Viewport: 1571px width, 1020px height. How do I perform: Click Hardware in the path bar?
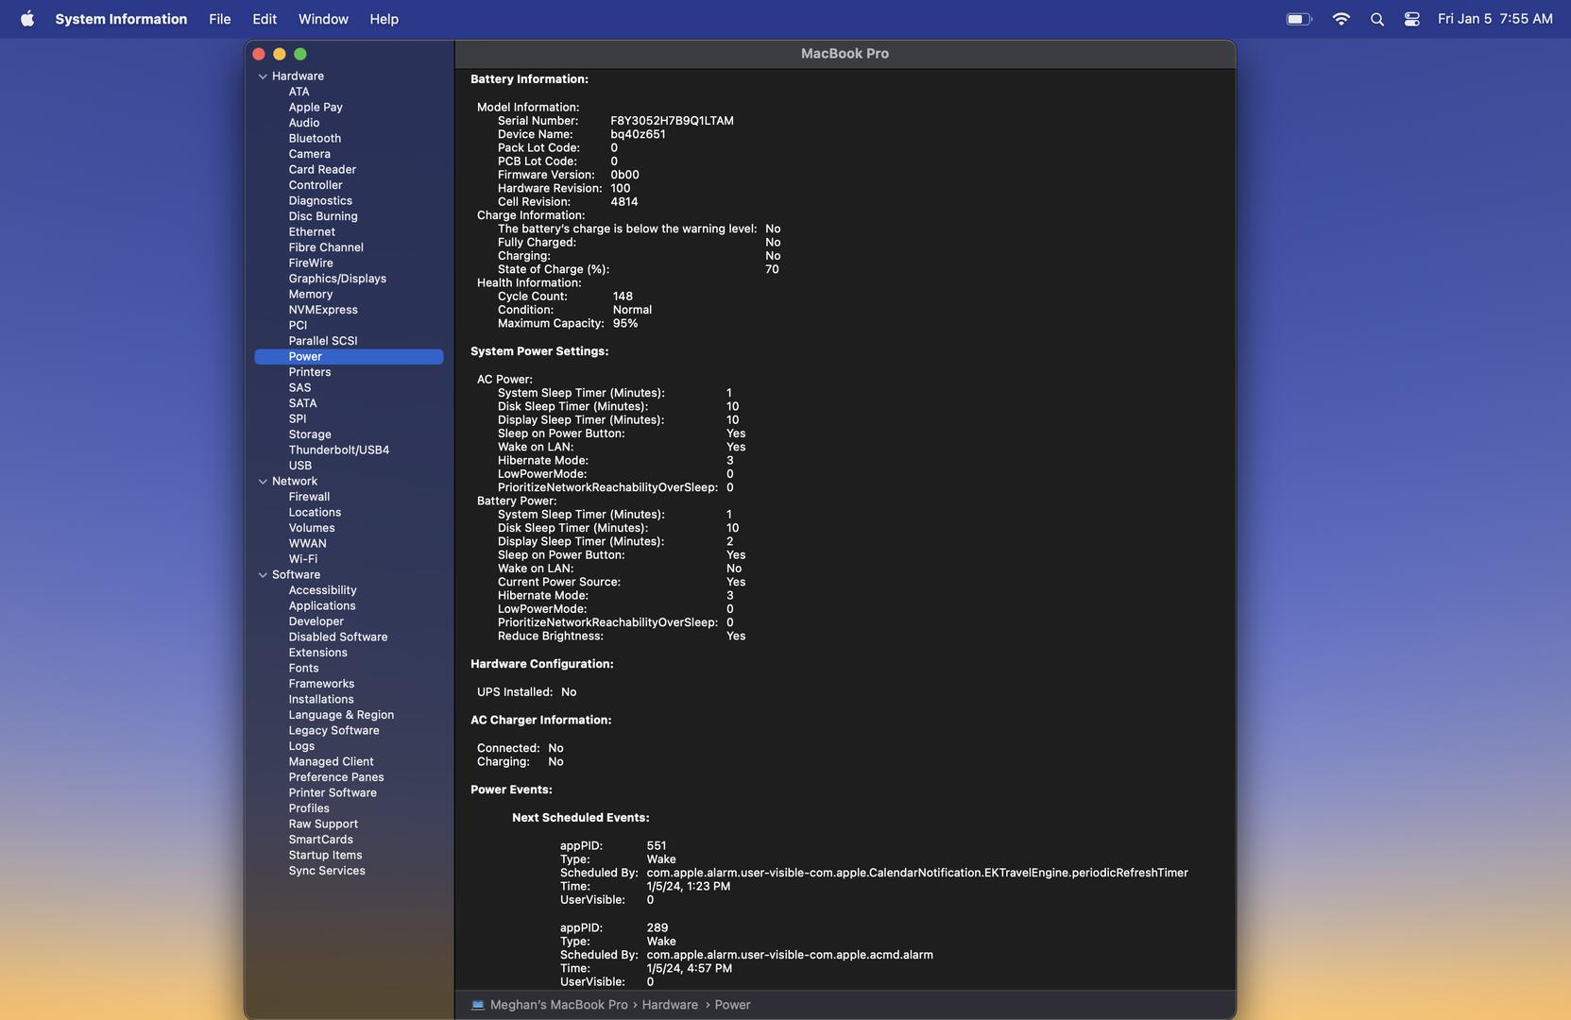(670, 1005)
